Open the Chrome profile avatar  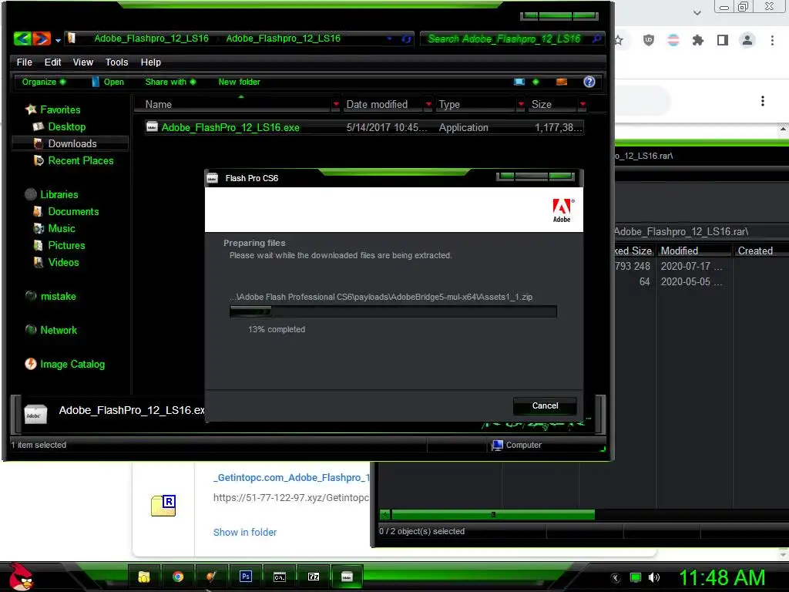point(747,40)
